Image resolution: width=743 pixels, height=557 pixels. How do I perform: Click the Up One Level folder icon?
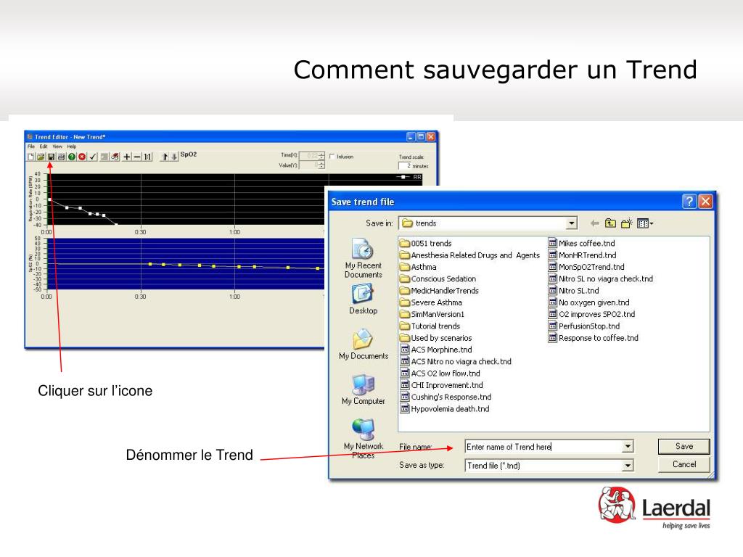click(610, 223)
